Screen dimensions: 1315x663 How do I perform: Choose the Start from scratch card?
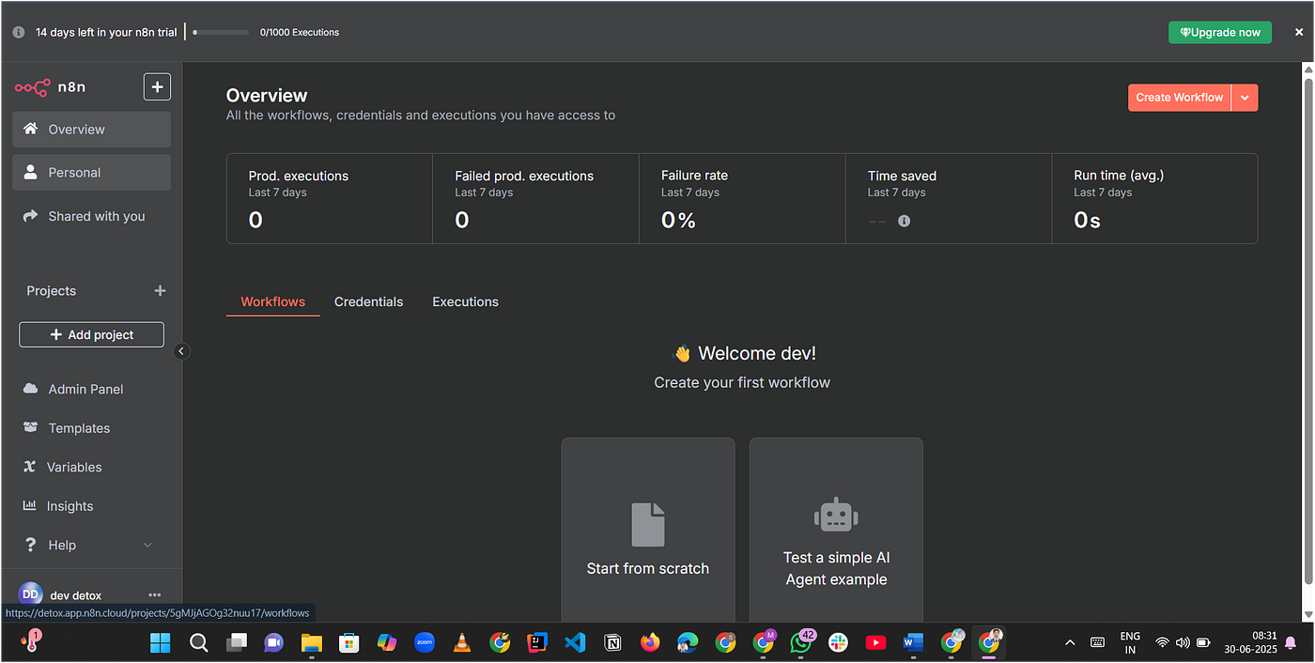point(648,531)
